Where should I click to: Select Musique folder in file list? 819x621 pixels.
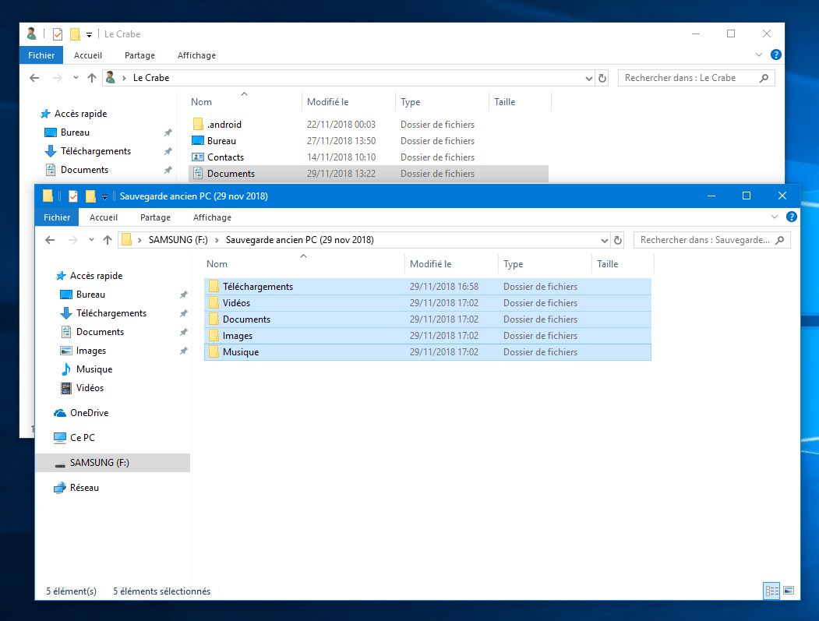(x=427, y=352)
